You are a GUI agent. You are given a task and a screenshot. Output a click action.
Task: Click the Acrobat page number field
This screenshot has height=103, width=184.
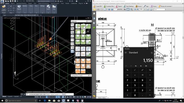(x=116, y=9)
